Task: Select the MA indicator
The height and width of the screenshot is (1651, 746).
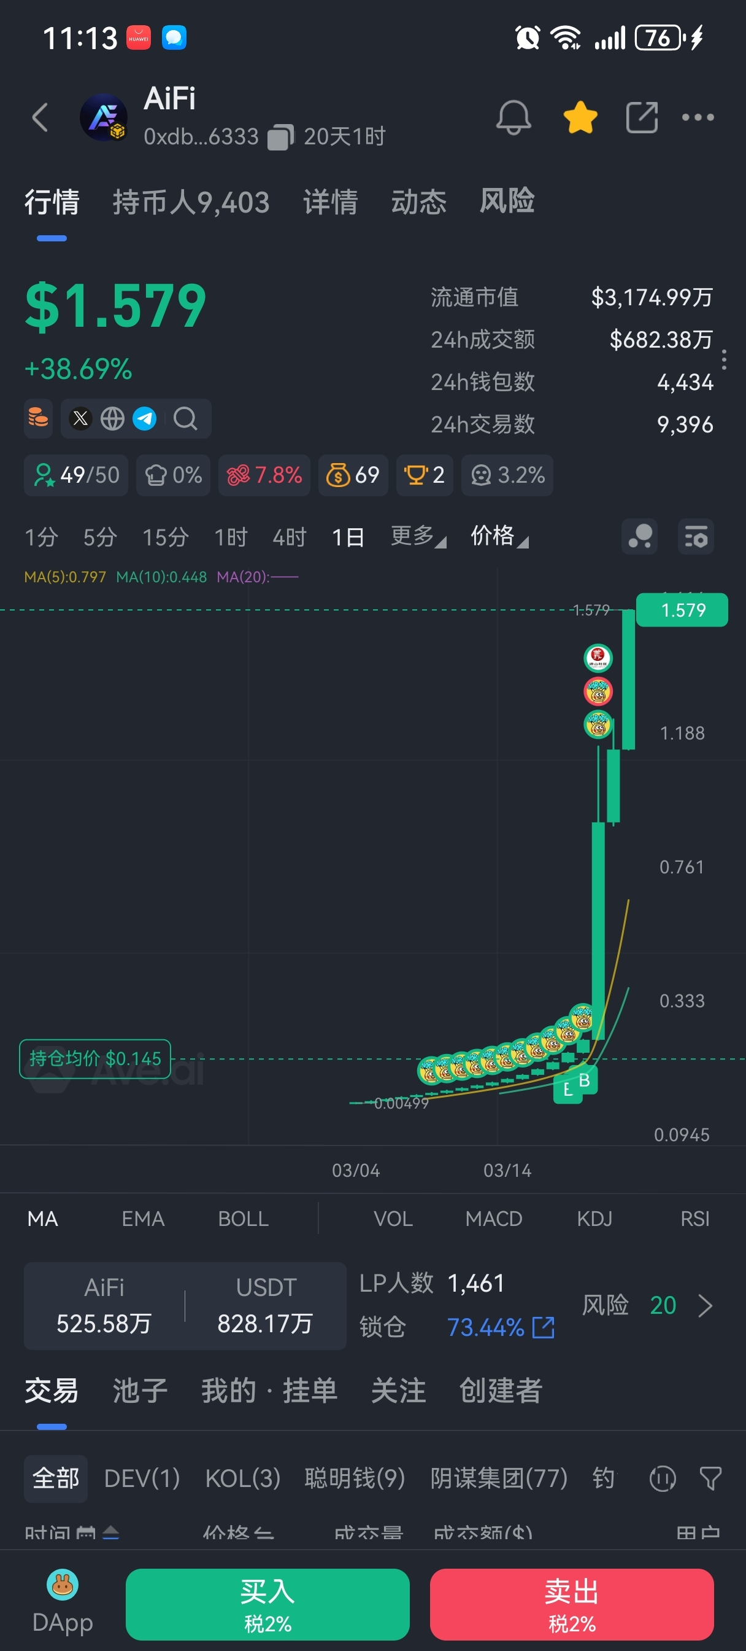Action: click(x=43, y=1219)
